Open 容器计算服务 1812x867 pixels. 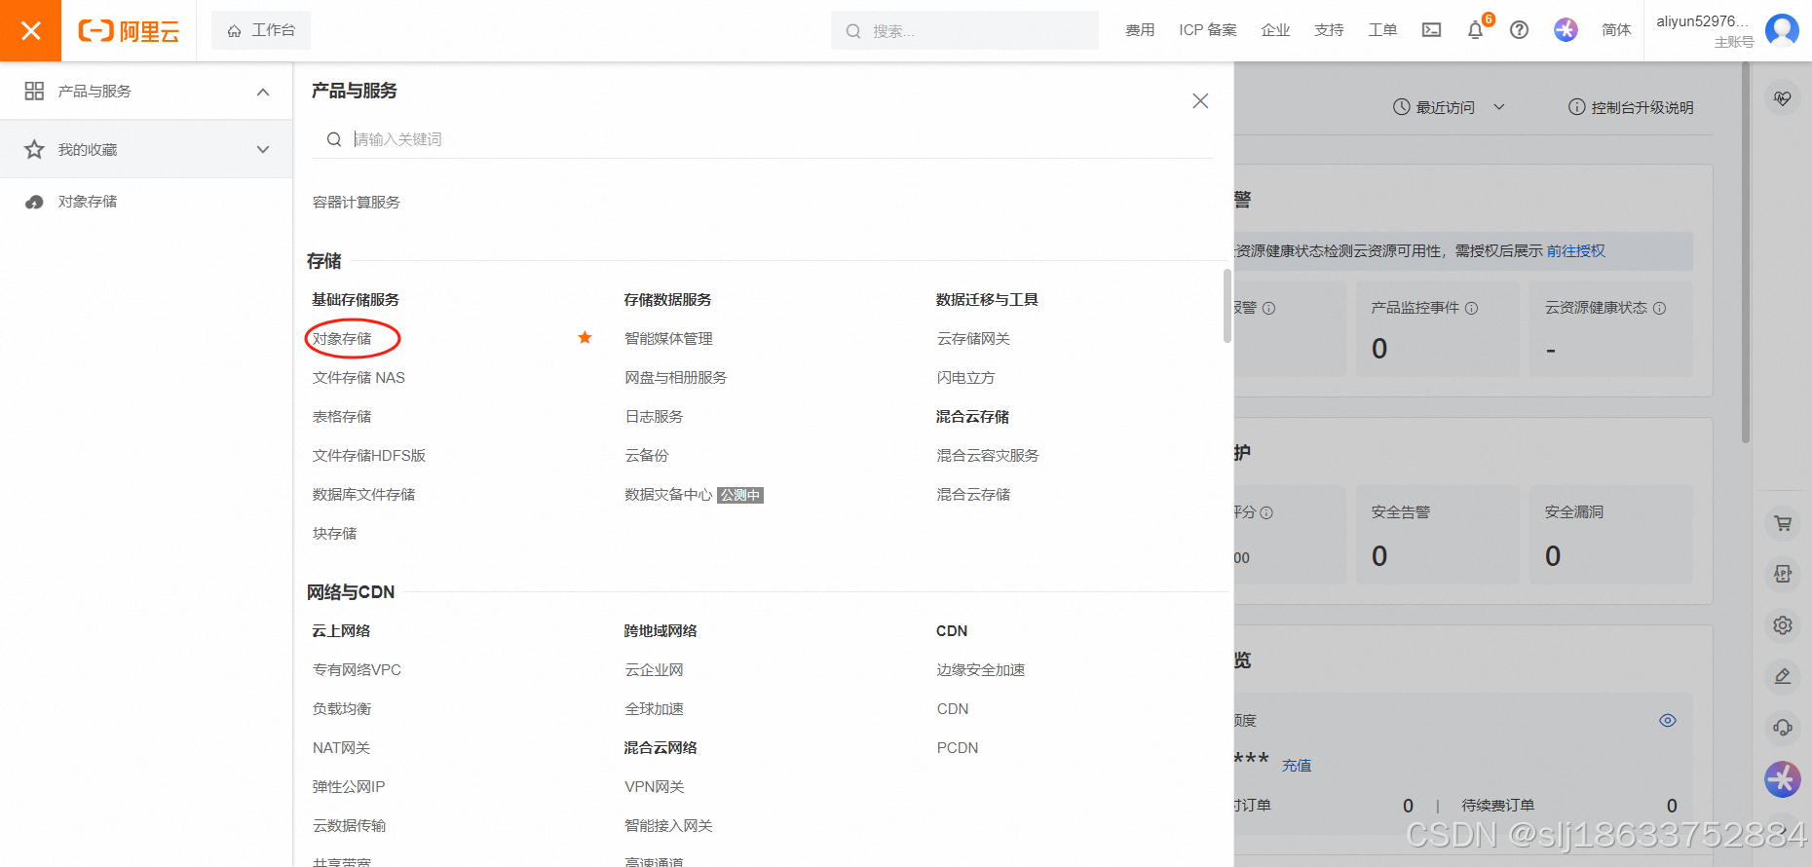[x=357, y=203]
